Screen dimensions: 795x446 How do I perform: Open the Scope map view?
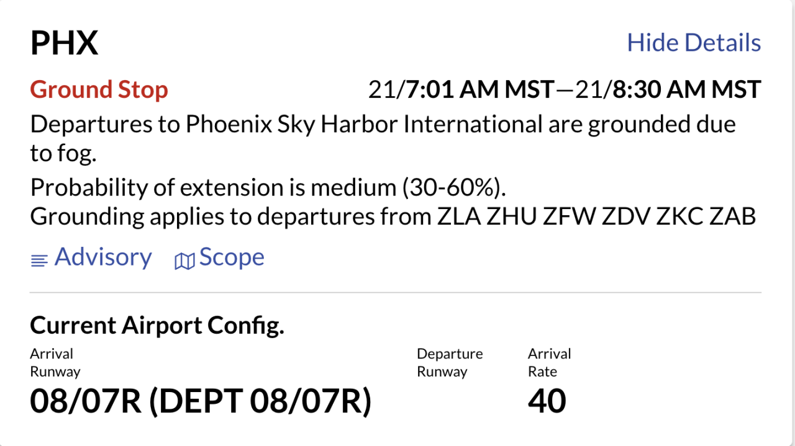[x=231, y=256]
